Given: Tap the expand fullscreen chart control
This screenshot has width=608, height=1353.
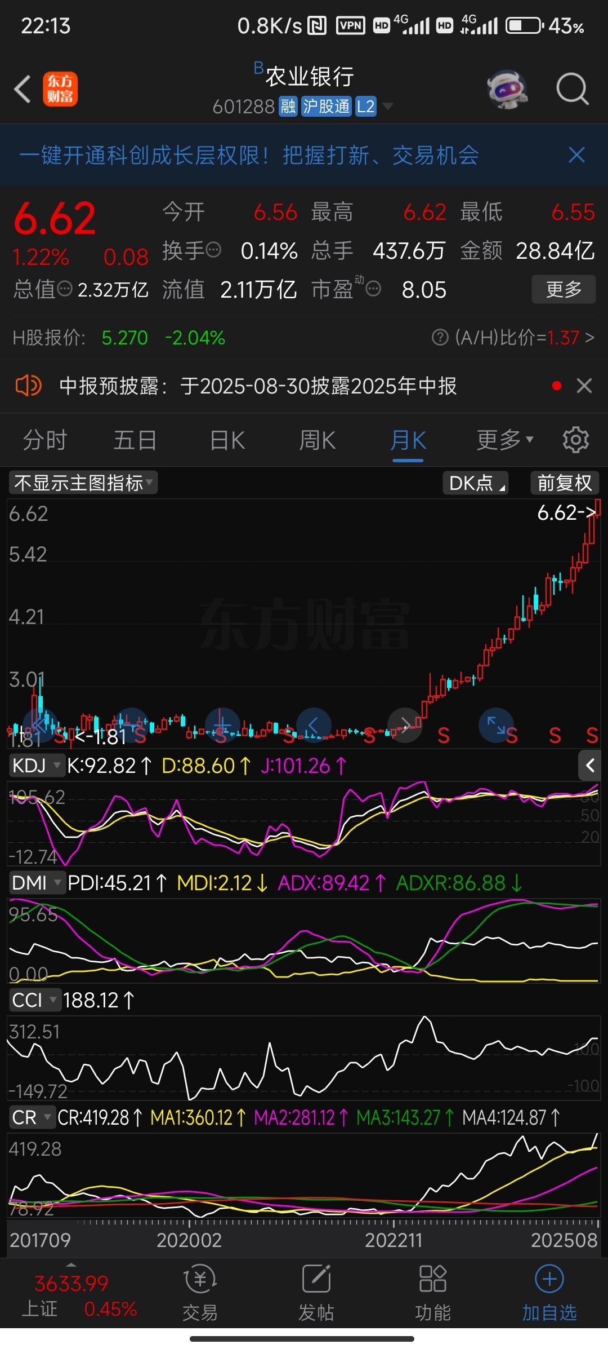Looking at the screenshot, I should coord(496,725).
